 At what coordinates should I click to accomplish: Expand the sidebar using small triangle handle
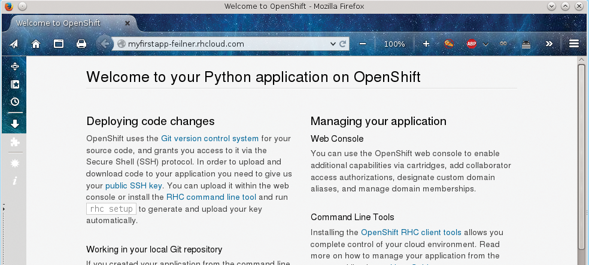(4, 208)
